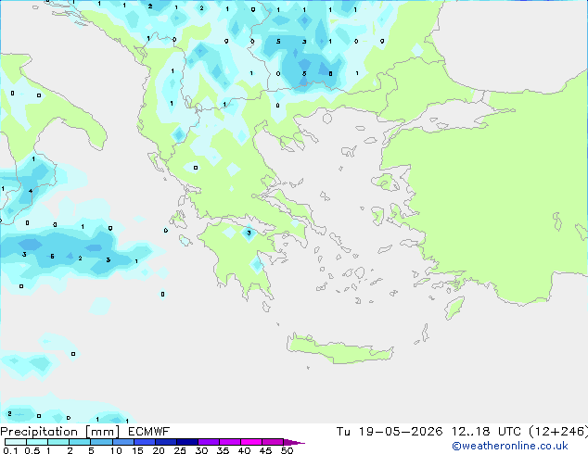Screen dimensions: 588x454
Task: Click the date 'Tu 19-05-2026'
Action: coord(390,432)
